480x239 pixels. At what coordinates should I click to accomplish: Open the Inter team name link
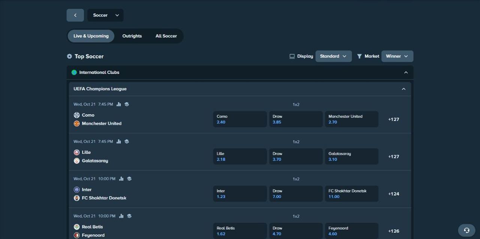click(87, 190)
